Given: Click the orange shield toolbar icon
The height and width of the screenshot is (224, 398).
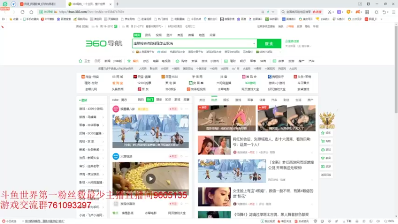Looking at the screenshot, I should pyautogui.click(x=348, y=12).
